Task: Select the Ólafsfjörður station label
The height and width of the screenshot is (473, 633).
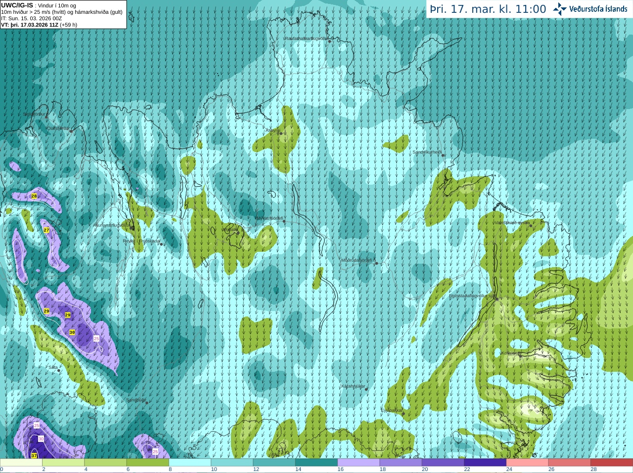Action: (58, 128)
